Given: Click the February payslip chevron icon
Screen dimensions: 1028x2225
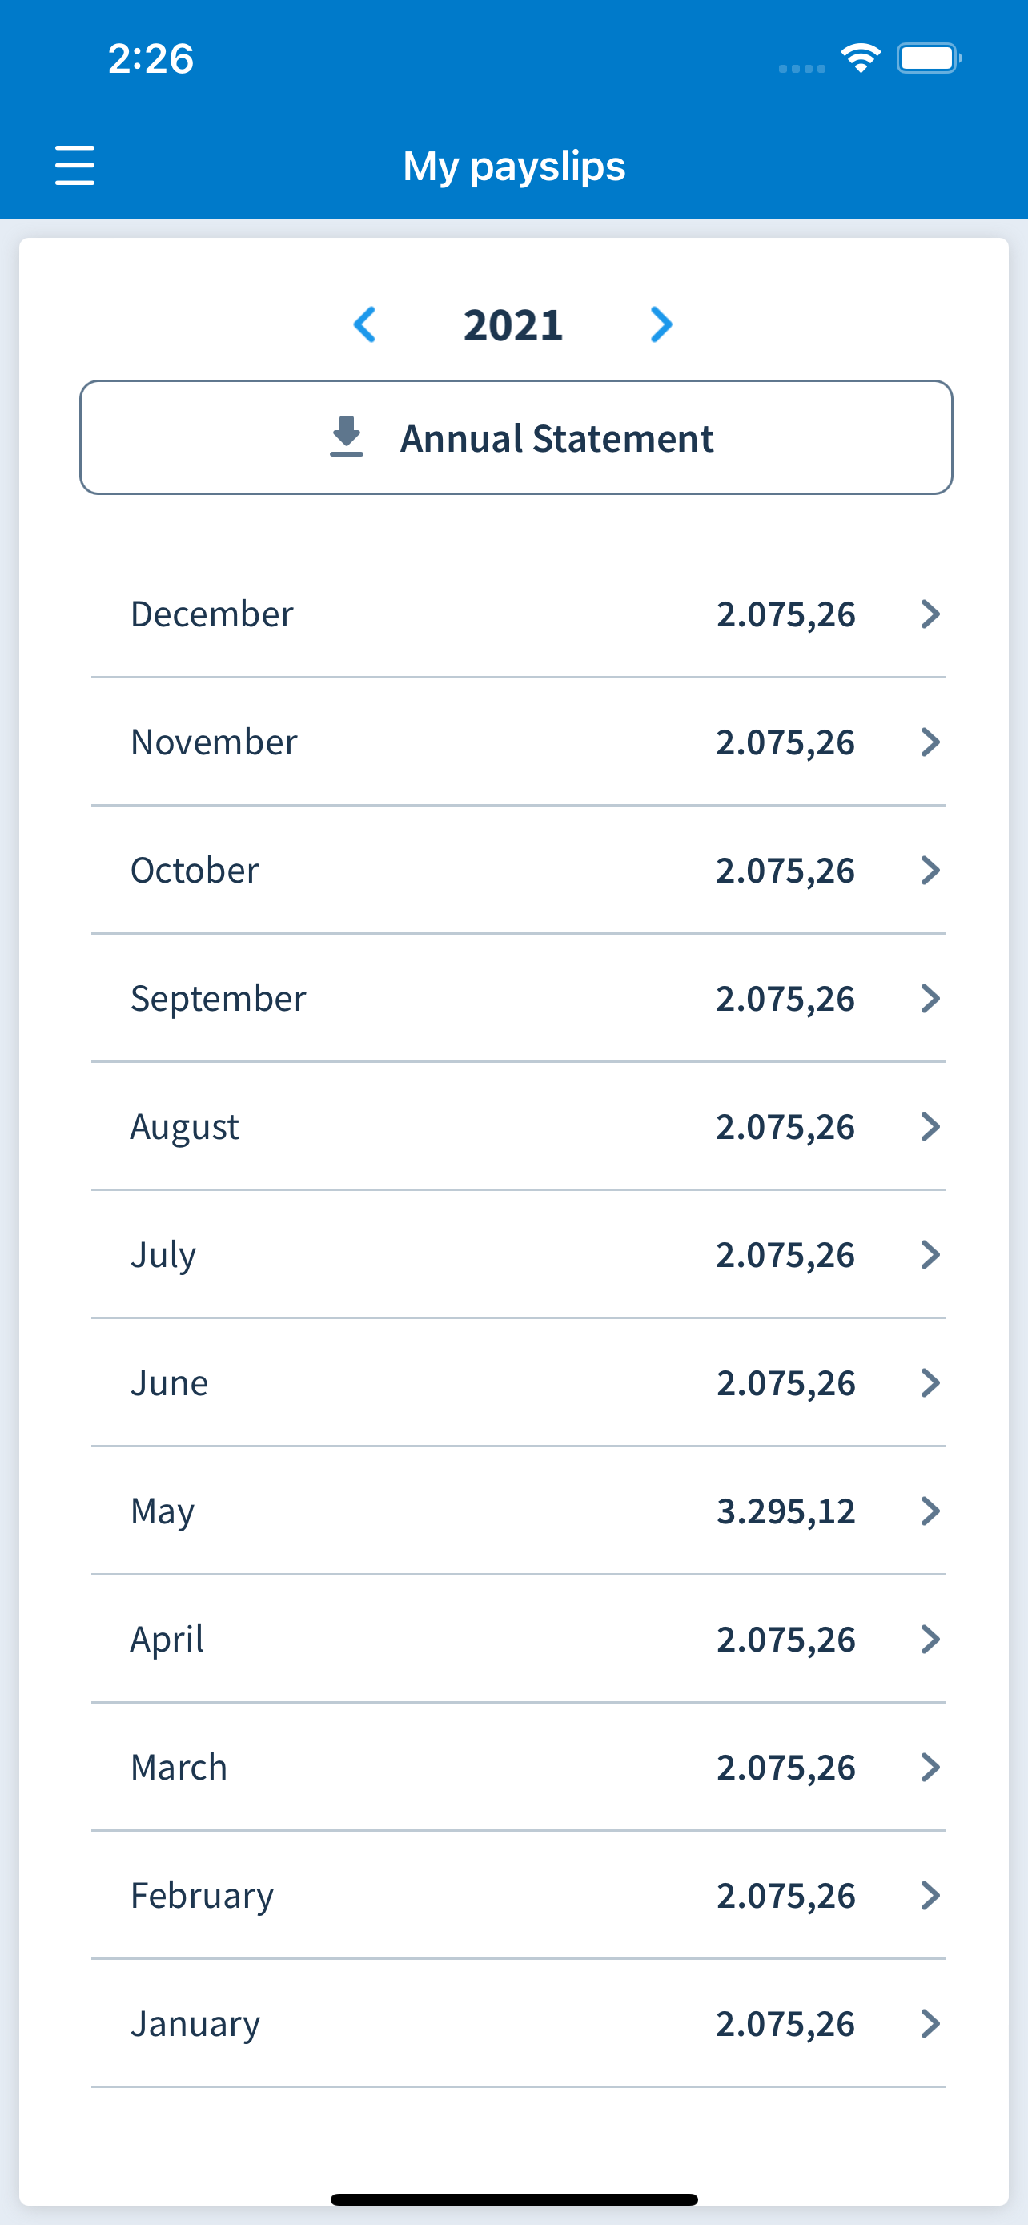Looking at the screenshot, I should [930, 1895].
